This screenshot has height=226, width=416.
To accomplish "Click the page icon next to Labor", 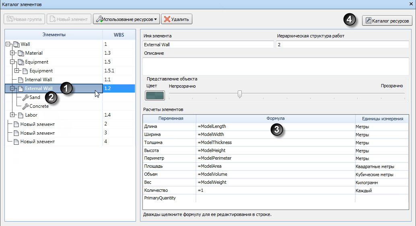I will (21, 115).
